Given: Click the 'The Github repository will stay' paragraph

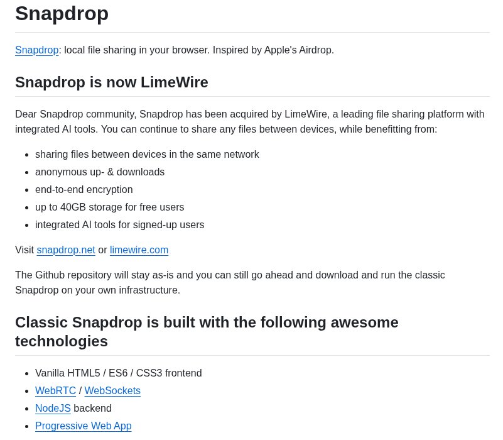Looking at the screenshot, I should [x=230, y=283].
